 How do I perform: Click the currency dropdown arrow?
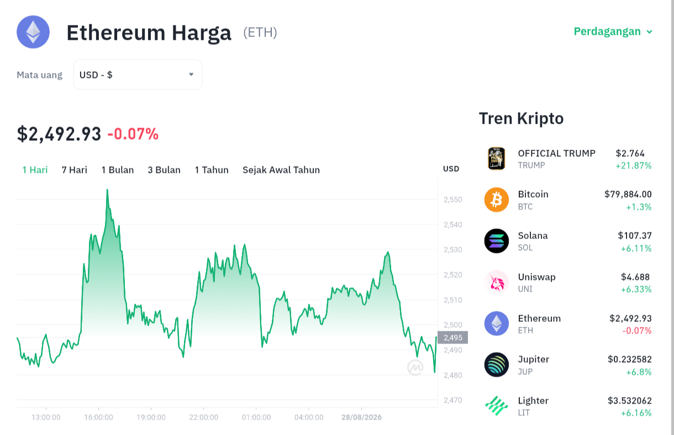pyautogui.click(x=191, y=75)
